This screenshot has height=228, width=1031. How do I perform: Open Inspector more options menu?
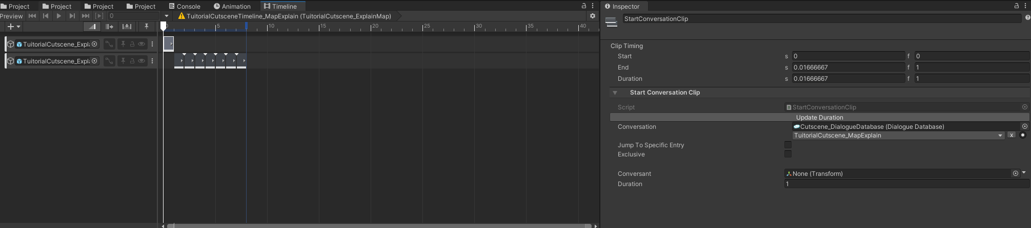[1025, 6]
